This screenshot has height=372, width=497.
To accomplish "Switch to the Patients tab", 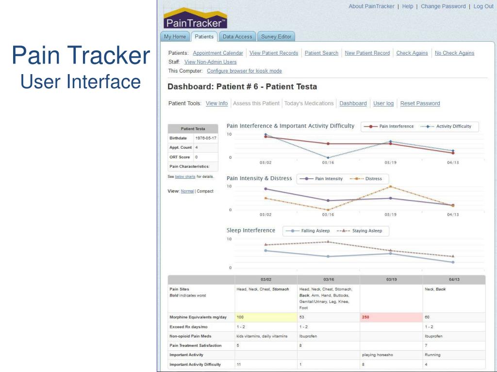I will pos(204,37).
